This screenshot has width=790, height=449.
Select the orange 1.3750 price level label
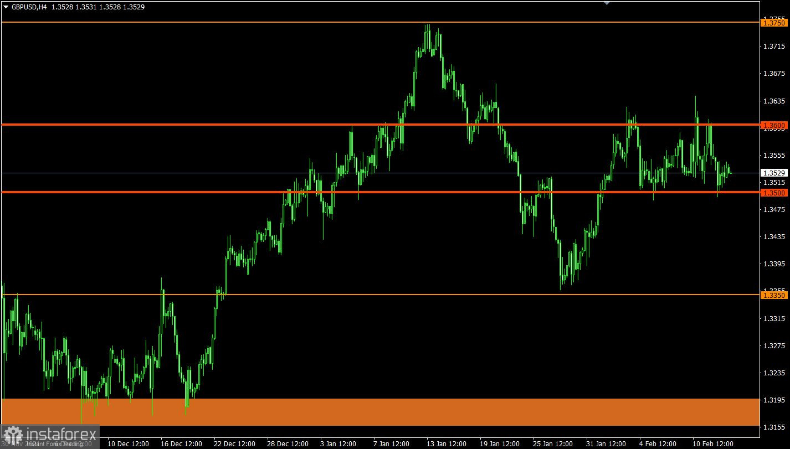coord(773,23)
